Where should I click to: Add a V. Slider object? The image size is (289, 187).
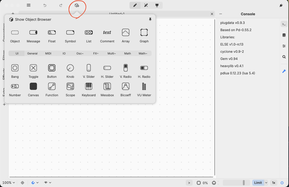pos(89,71)
